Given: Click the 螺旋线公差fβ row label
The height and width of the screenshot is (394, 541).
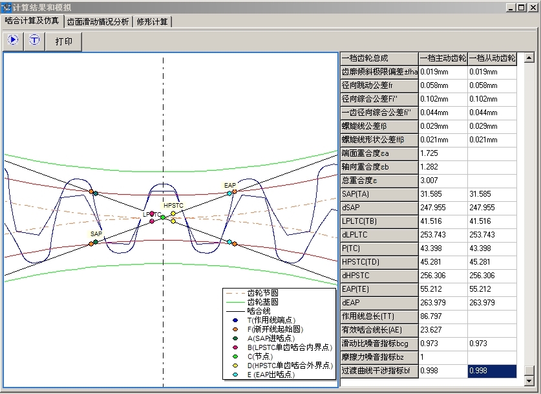Looking at the screenshot, I should coord(379,126).
